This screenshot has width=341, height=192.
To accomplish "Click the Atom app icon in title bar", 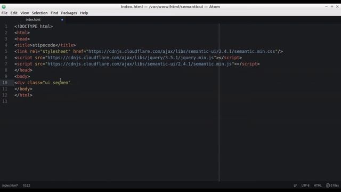I will (x=4, y=7).
